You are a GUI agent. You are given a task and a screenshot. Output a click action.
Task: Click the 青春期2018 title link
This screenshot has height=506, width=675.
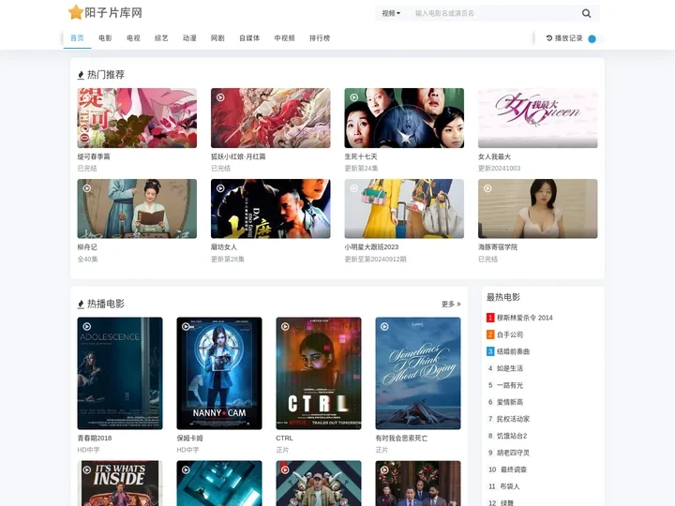click(95, 438)
